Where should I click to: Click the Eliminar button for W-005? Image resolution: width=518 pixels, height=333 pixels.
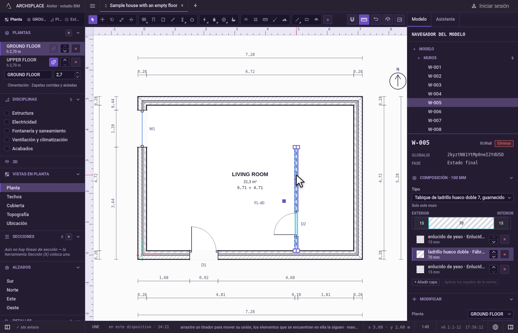point(504,144)
